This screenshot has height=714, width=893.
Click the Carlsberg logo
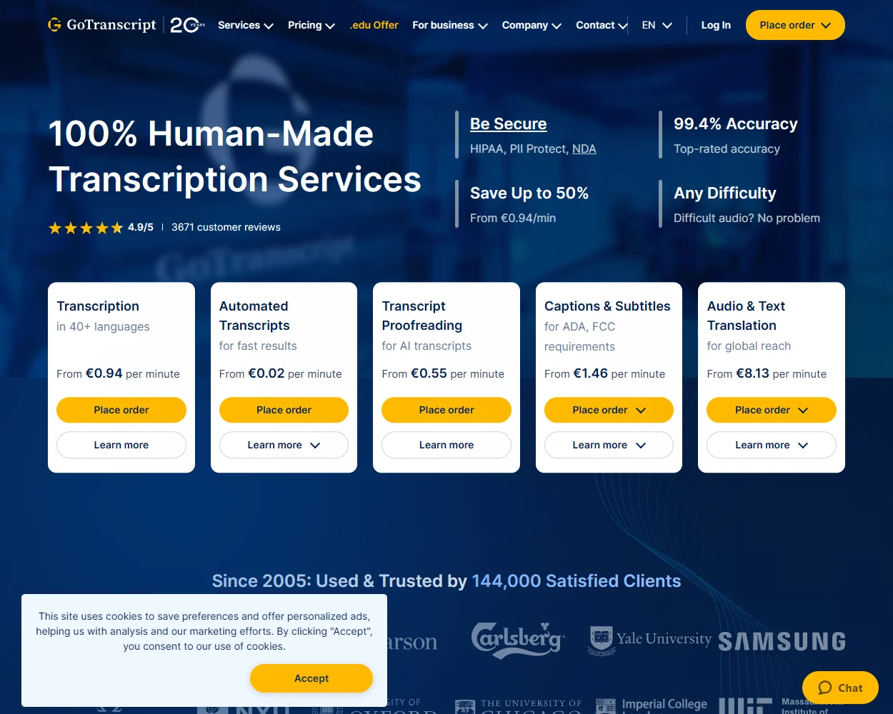pos(517,640)
